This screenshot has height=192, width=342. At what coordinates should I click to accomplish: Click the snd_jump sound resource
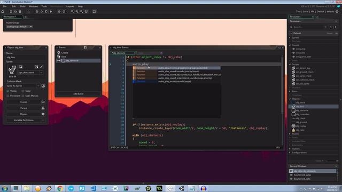click(300, 49)
